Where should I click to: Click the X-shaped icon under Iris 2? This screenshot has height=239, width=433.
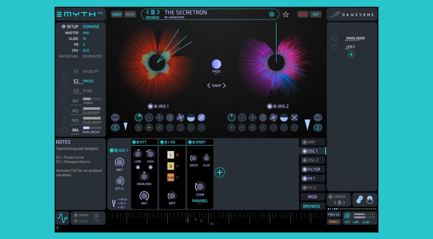coord(294,118)
